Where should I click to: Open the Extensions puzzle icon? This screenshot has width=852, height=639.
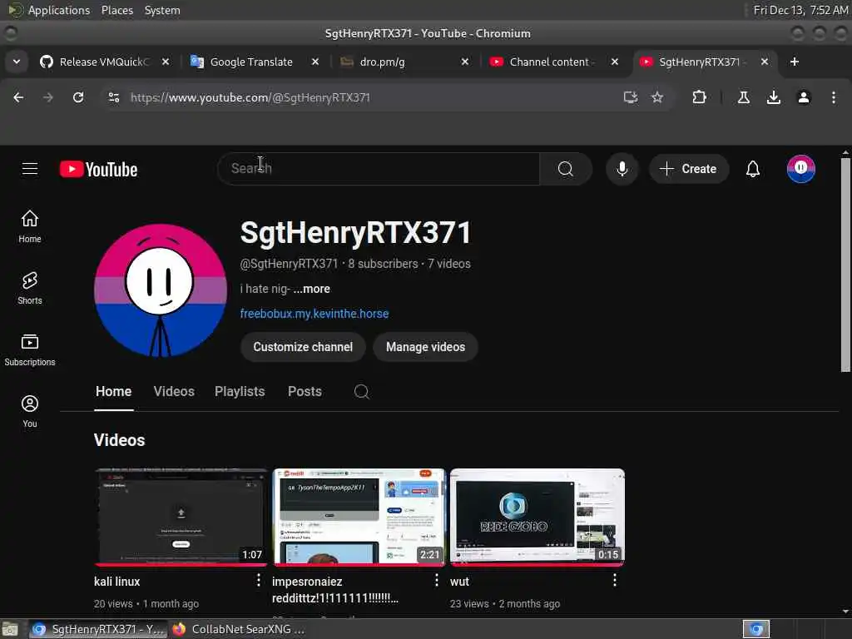tap(699, 97)
